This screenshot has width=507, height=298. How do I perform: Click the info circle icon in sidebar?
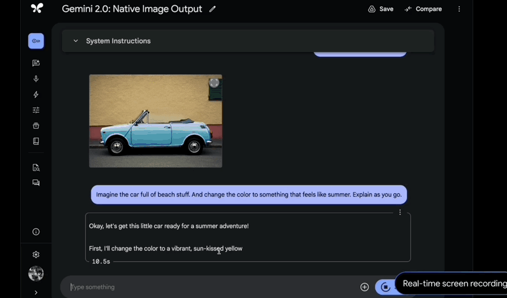(36, 232)
